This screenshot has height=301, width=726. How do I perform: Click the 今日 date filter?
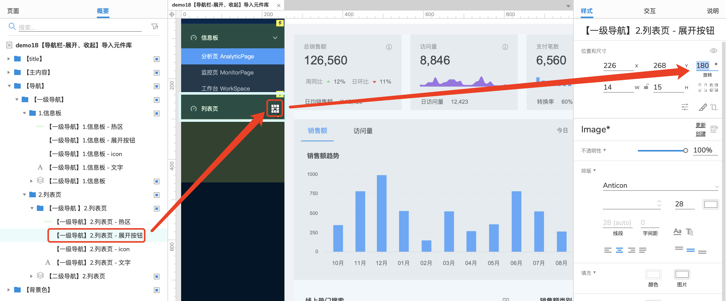[x=562, y=130]
